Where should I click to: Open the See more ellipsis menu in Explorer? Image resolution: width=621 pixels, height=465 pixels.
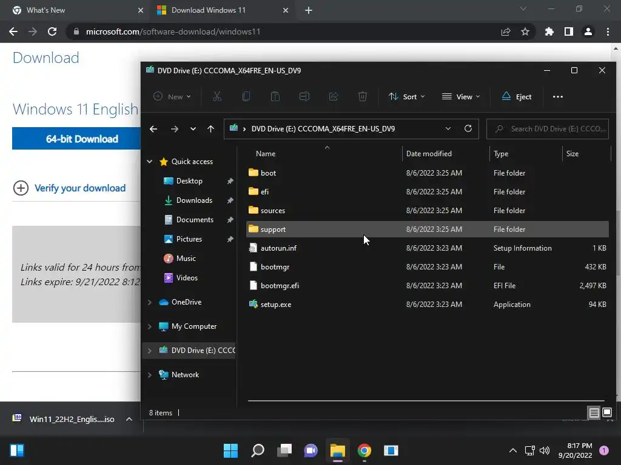coord(558,96)
